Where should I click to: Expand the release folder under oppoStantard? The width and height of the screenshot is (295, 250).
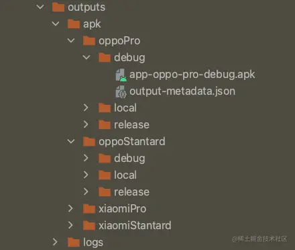[x=86, y=192]
